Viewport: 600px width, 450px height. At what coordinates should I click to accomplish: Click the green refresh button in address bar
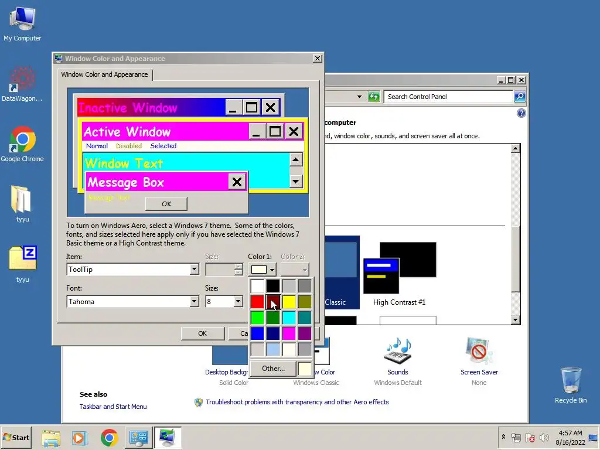point(374,97)
